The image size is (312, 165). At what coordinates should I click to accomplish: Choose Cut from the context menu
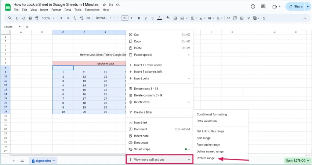tap(160, 34)
